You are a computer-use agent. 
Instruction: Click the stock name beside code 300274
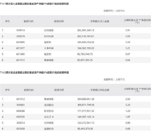[x=49, y=36]
